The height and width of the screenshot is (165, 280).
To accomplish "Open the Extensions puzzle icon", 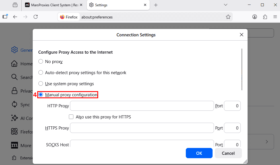I will click(265, 17).
